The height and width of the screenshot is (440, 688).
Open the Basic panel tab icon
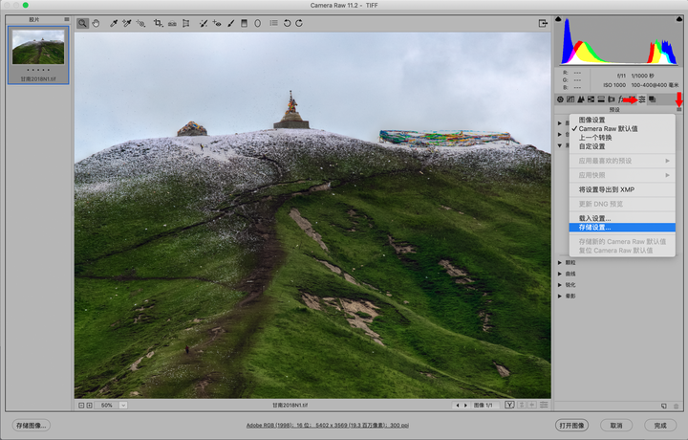tap(560, 99)
